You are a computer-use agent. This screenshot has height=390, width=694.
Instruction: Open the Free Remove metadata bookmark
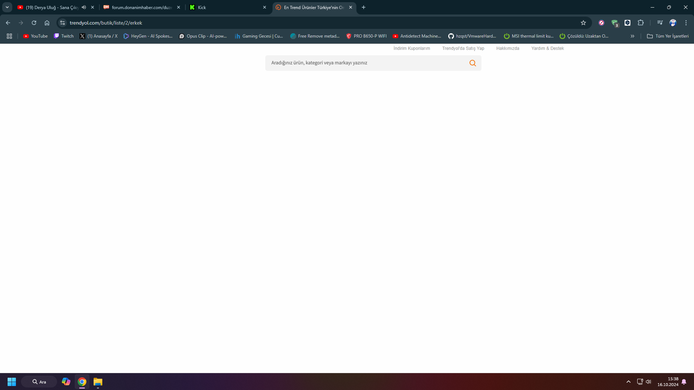pos(315,36)
